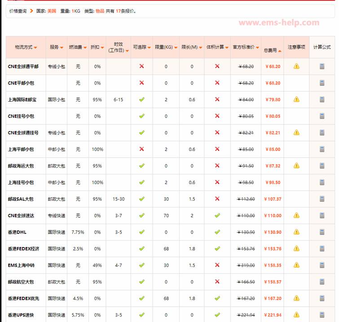Click the 价格查询 breadcrumb link
The image size is (339, 322).
18,11
